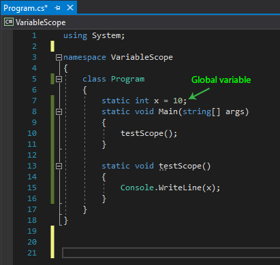Collapse the class Program block
The image size is (280, 265).
pos(59,79)
